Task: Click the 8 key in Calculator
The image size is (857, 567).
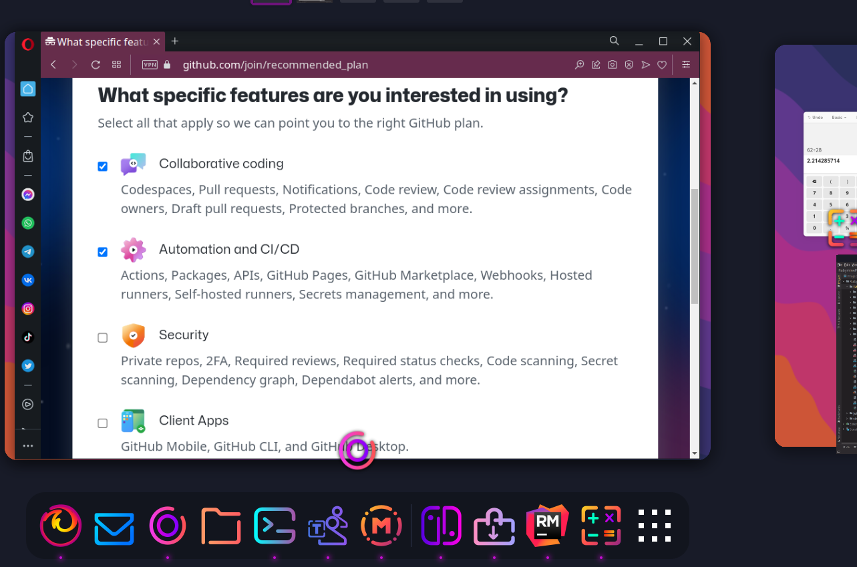Action: [x=831, y=192]
